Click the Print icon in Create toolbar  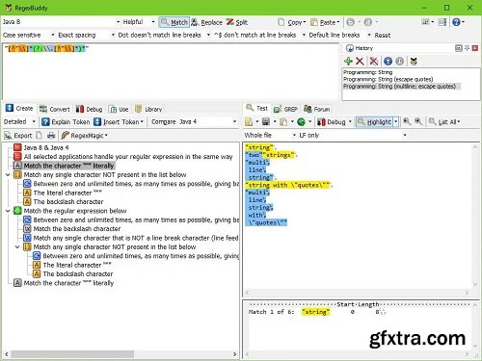pyautogui.click(x=51, y=136)
